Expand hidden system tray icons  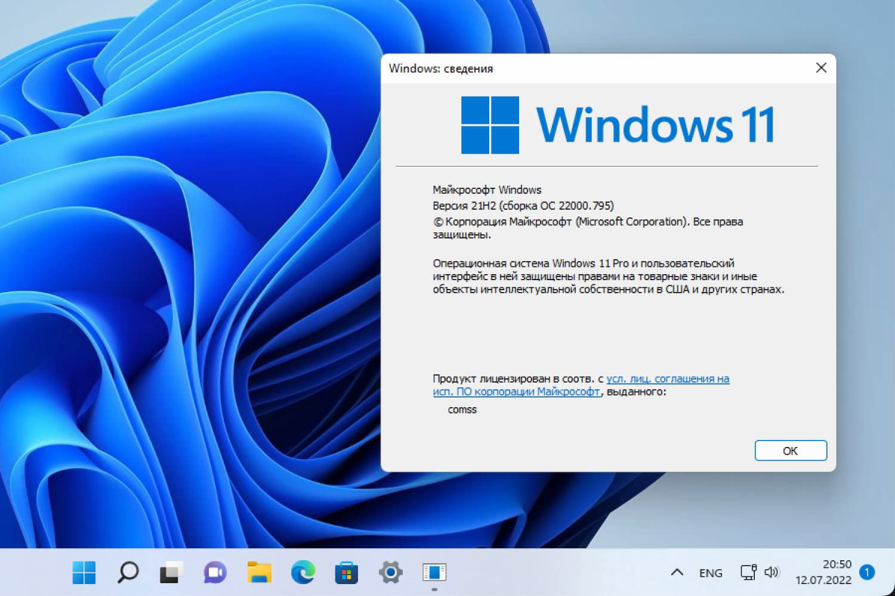tap(677, 572)
